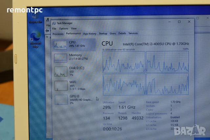This screenshot has height=140, width=210.
Task: Click the Virtualisation Enabled value
Action: click(175, 117)
